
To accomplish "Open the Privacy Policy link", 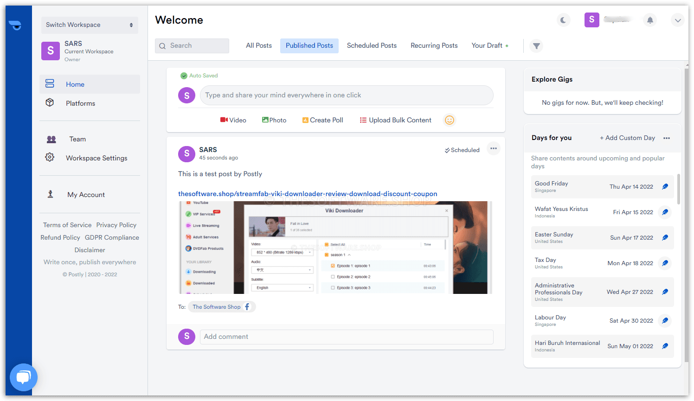I will click(116, 225).
